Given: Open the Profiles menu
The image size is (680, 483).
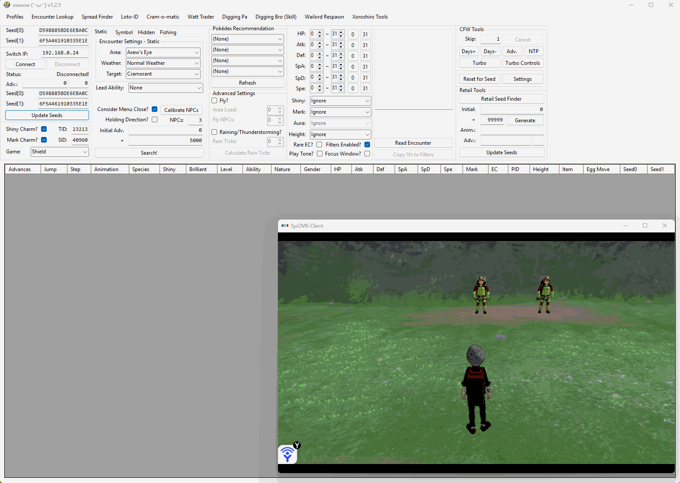Looking at the screenshot, I should [x=15, y=17].
